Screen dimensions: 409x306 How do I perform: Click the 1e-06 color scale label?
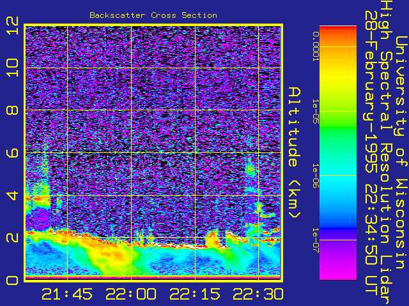click(x=316, y=176)
